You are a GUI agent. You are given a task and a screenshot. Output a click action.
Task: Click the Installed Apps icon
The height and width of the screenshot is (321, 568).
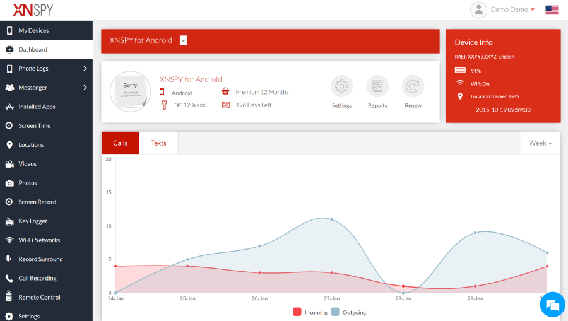point(9,107)
